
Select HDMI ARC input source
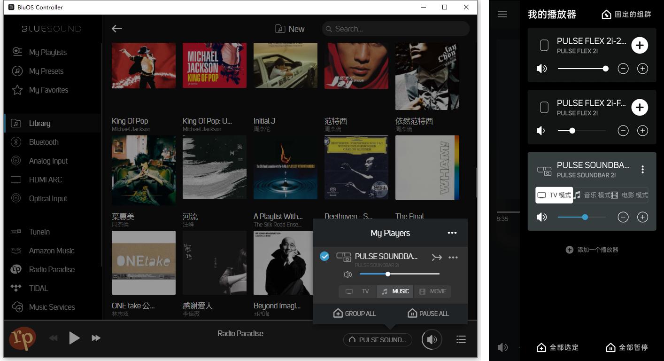[x=45, y=180]
